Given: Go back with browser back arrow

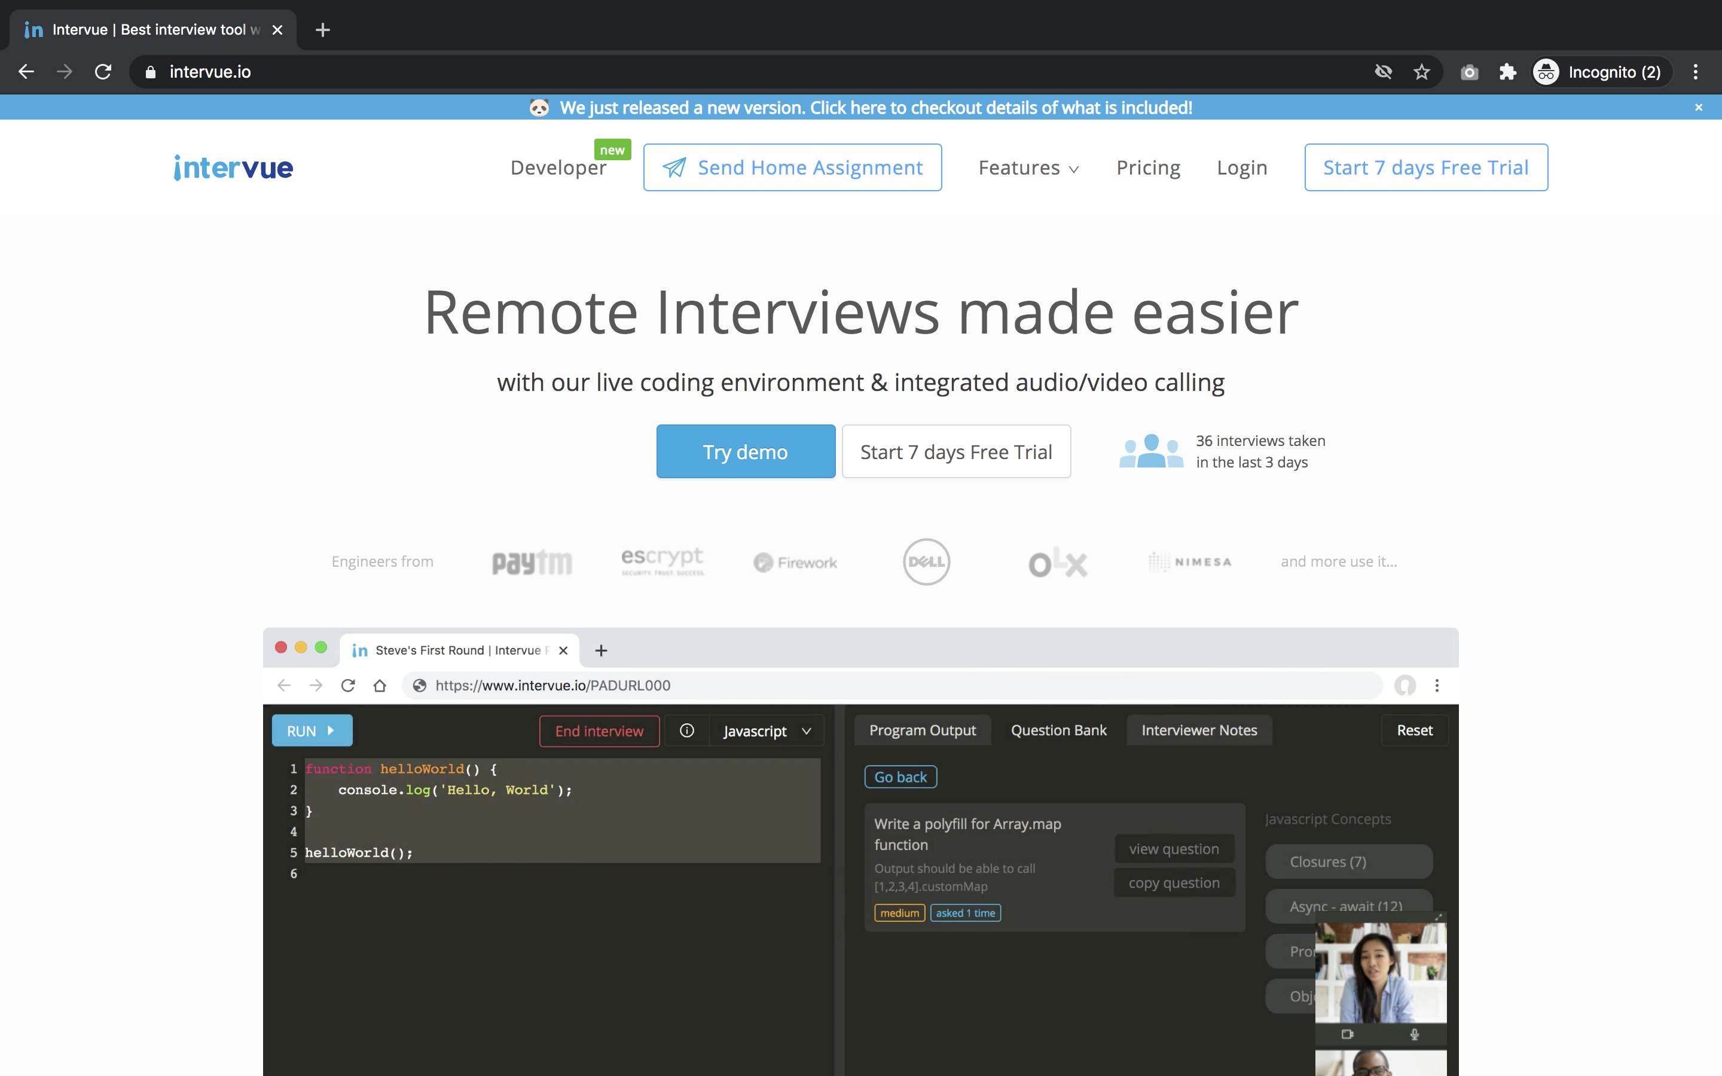Looking at the screenshot, I should [26, 72].
